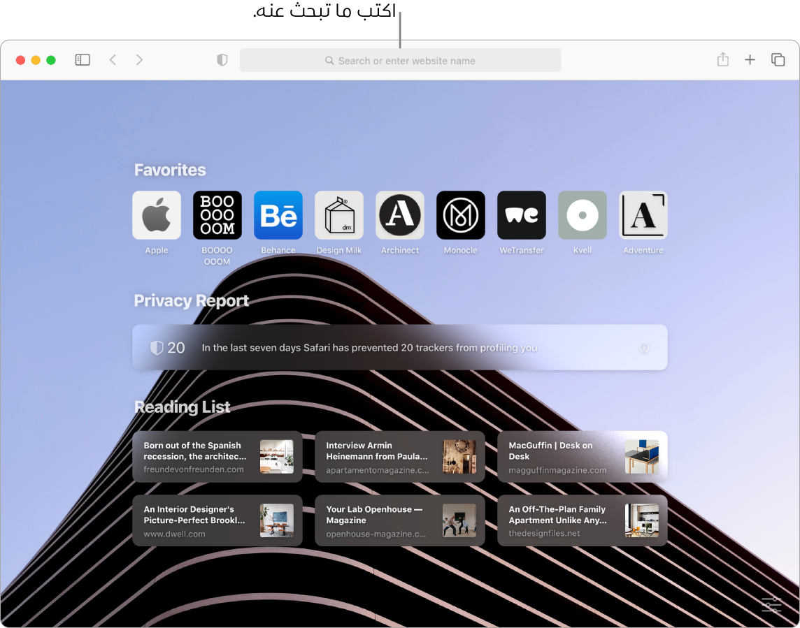Open the privacy report trackers summary text
Screen dimensions: 800x628
(369, 348)
